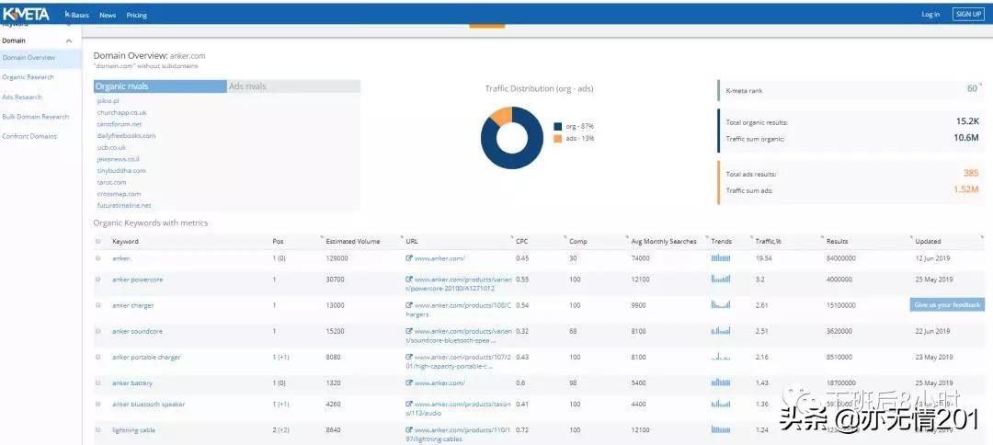Image resolution: width=993 pixels, height=445 pixels.
Task: Click the Keyword column header
Action: pos(125,241)
